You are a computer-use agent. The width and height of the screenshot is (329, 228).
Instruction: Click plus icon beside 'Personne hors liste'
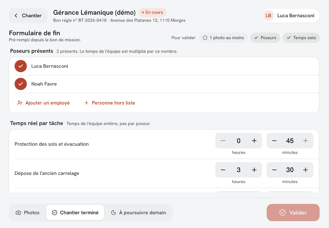[x=86, y=103]
